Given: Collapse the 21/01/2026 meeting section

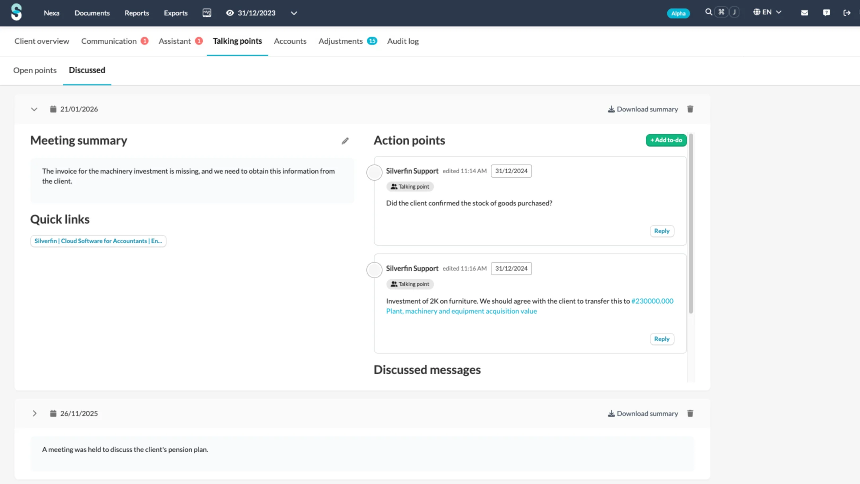Looking at the screenshot, I should (x=34, y=109).
